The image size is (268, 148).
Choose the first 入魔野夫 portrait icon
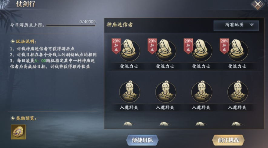point(129,92)
